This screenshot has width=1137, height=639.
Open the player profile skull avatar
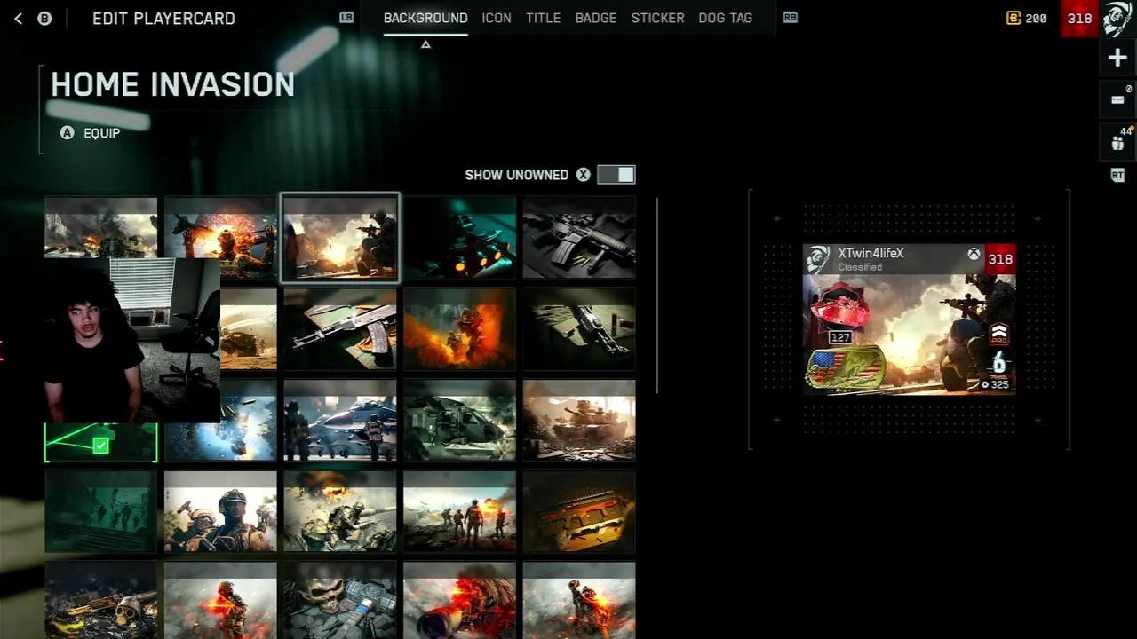(x=1117, y=19)
